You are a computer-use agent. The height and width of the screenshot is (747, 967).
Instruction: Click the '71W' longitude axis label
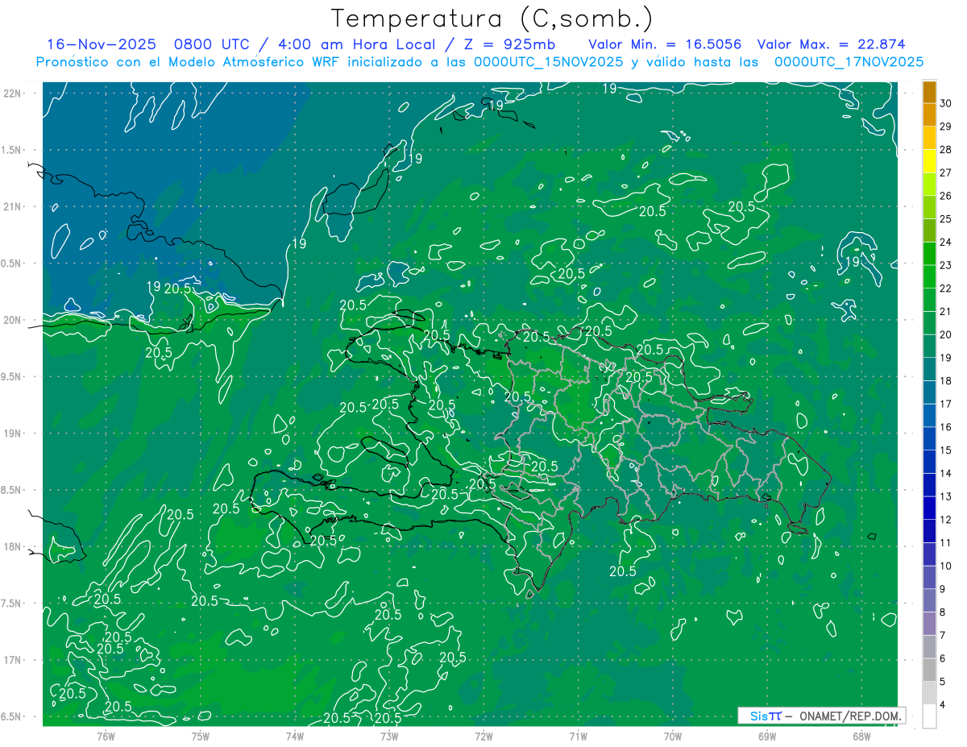(x=578, y=736)
